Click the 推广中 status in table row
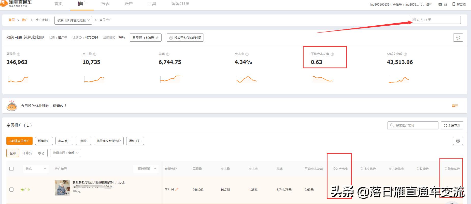This screenshot has height=204, width=471. [25, 190]
